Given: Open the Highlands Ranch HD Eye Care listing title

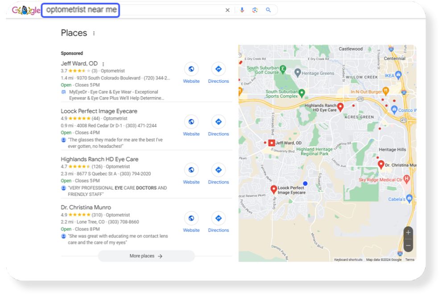Looking at the screenshot, I should tap(99, 159).
